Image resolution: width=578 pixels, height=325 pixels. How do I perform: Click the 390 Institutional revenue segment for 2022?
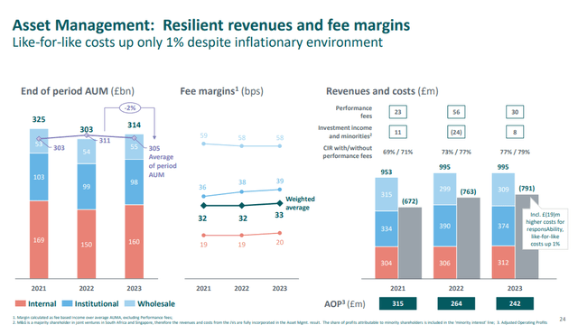[x=444, y=226]
